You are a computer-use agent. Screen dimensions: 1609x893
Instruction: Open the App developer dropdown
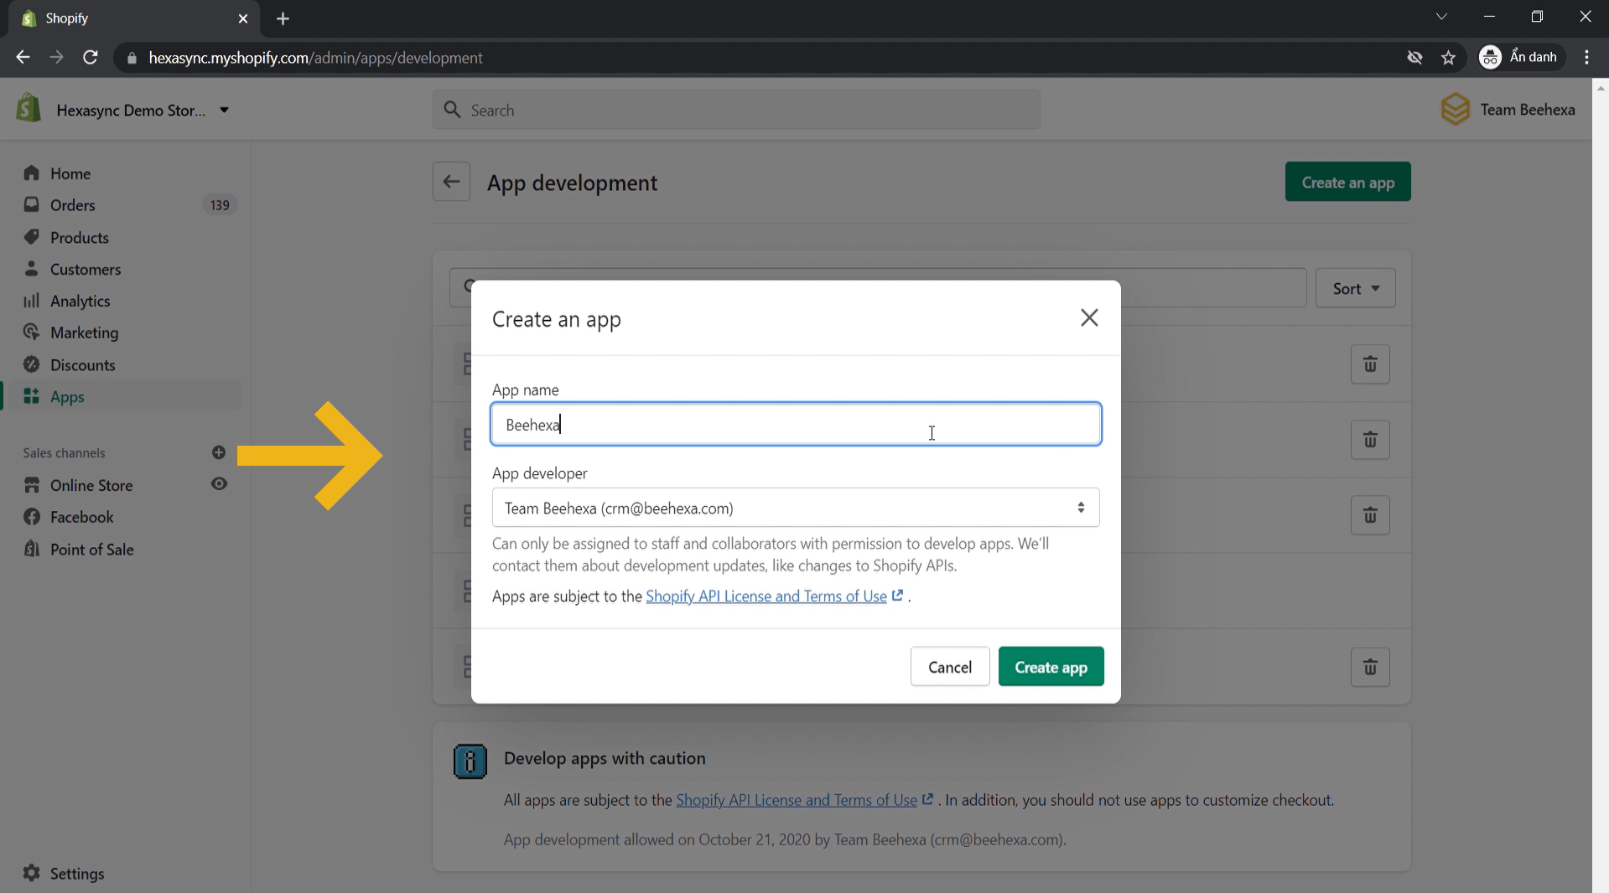click(x=796, y=508)
